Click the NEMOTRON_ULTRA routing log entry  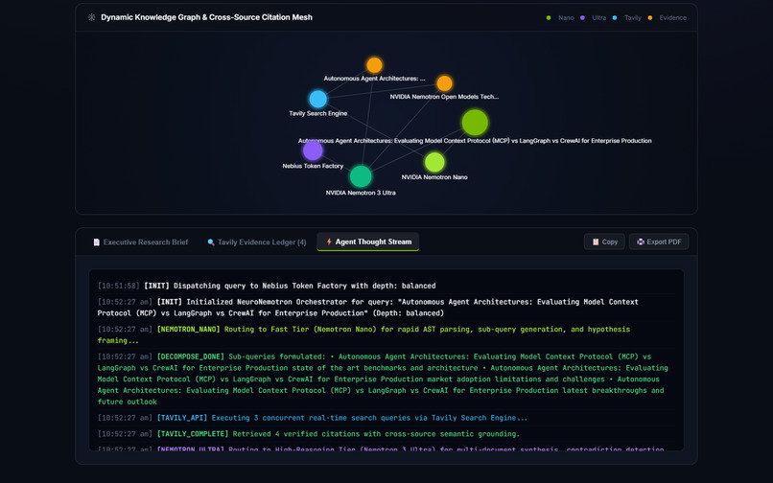[x=386, y=448]
